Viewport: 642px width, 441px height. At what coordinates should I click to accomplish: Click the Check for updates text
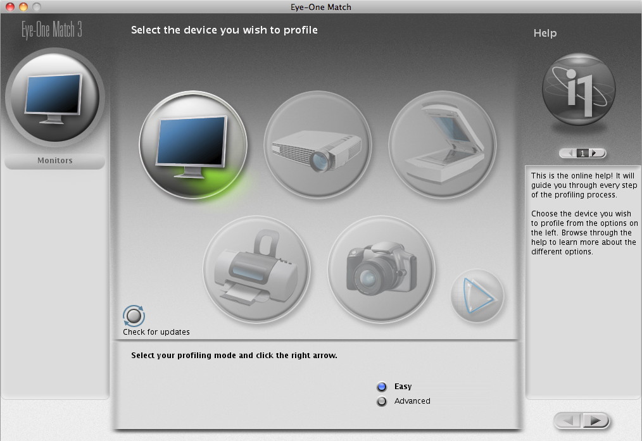click(156, 332)
